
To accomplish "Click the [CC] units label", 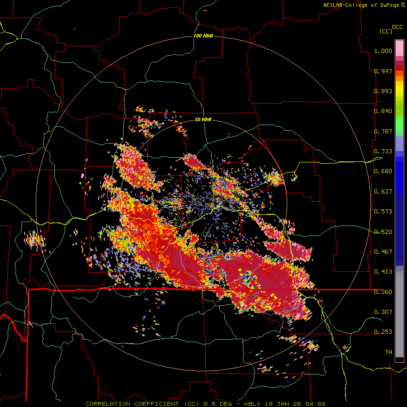I will [386, 31].
